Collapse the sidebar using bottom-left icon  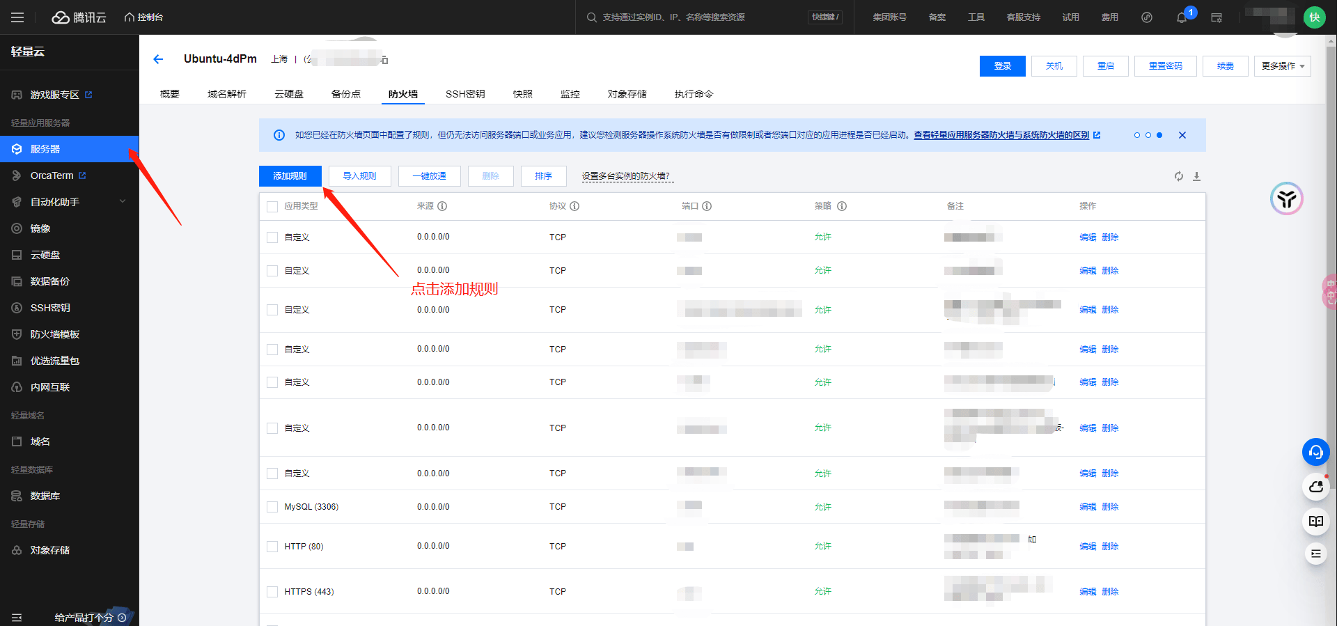pyautogui.click(x=17, y=618)
